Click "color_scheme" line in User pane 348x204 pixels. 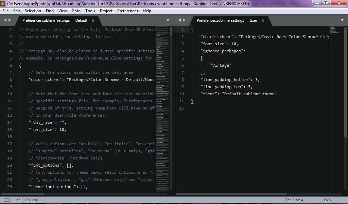pyautogui.click(x=265, y=37)
